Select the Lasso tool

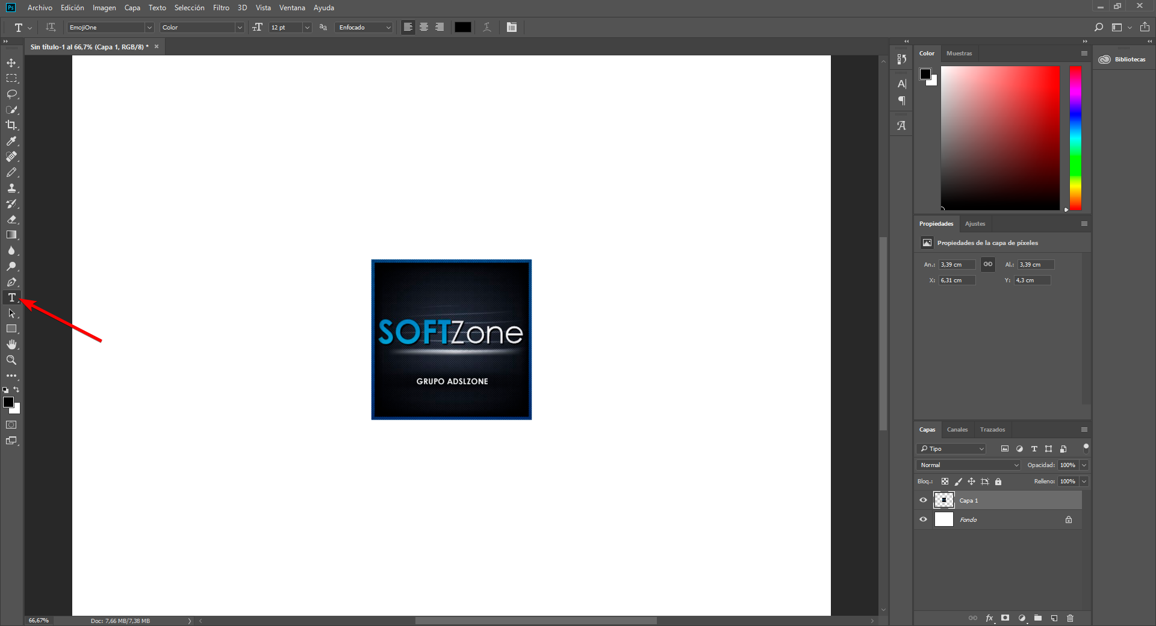click(11, 95)
